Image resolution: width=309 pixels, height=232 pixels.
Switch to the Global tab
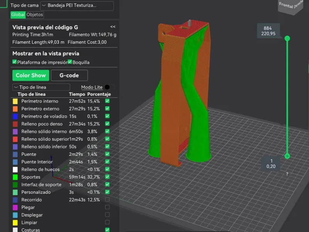coord(18,15)
